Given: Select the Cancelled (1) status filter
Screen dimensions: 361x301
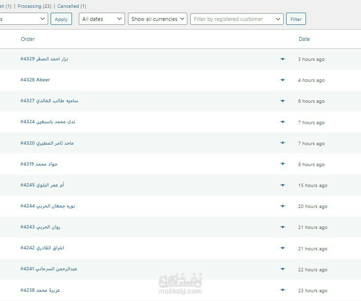Looking at the screenshot, I should (72, 6).
